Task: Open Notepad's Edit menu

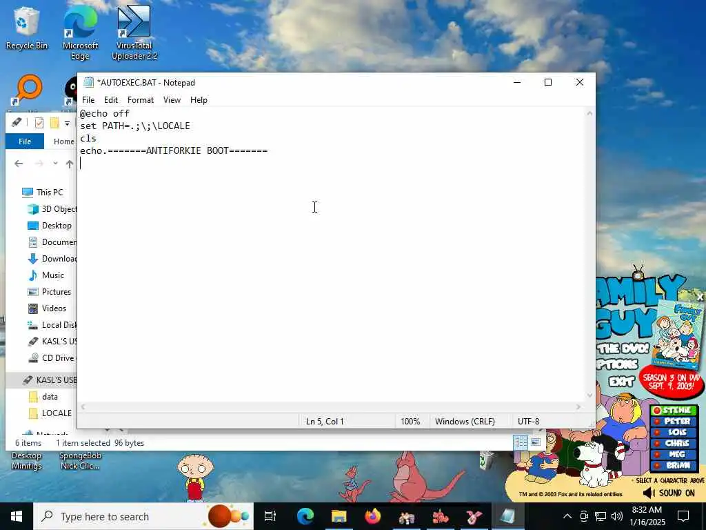Action: pyautogui.click(x=111, y=100)
